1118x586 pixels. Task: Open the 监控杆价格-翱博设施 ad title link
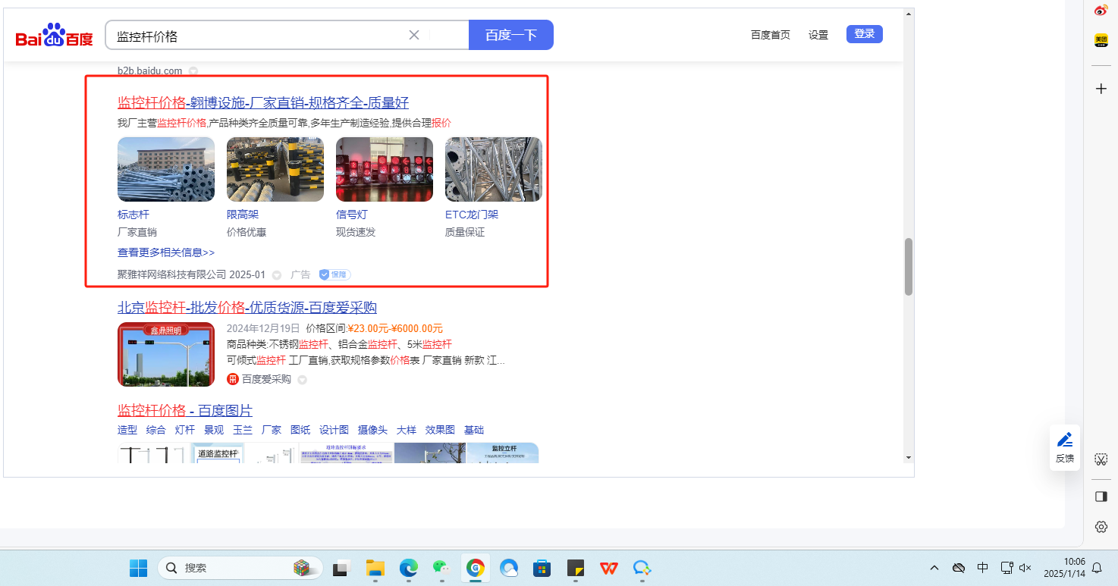tap(263, 103)
